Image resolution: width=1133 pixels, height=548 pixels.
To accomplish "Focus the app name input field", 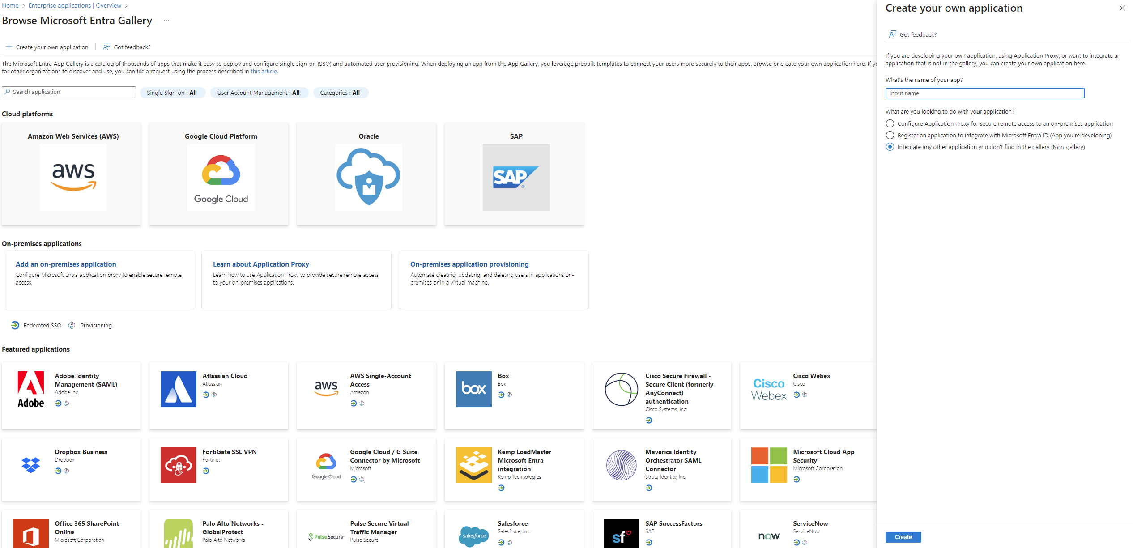I will [x=984, y=93].
